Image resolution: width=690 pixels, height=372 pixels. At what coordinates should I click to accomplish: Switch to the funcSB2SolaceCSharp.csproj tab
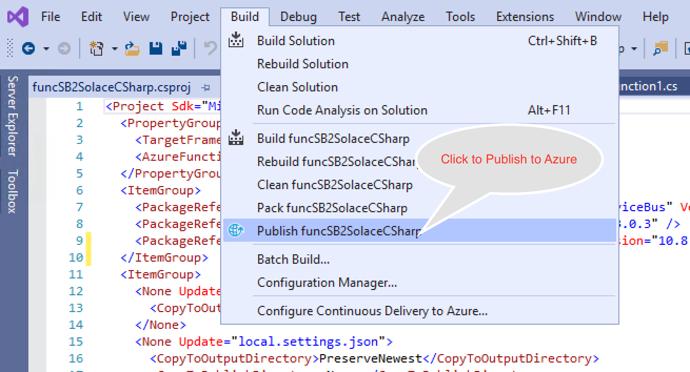[x=112, y=87]
